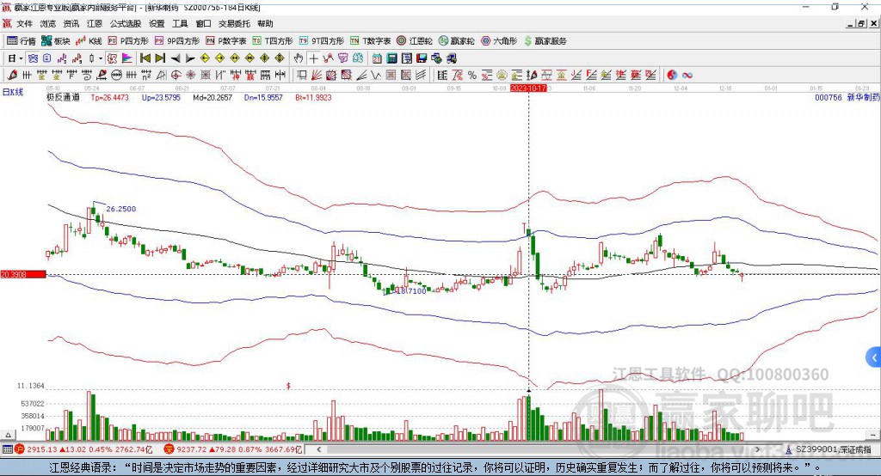Click the 日K线 period label
The image size is (881, 476).
point(13,92)
